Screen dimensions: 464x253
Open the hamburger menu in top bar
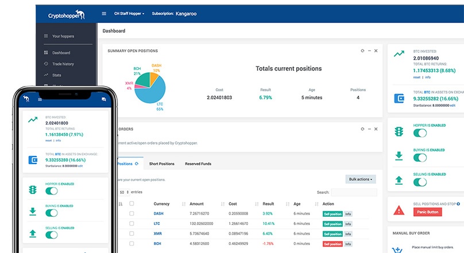[104, 14]
